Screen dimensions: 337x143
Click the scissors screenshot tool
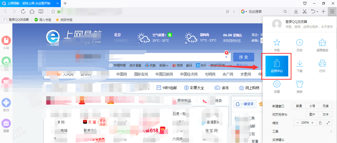pos(305,11)
